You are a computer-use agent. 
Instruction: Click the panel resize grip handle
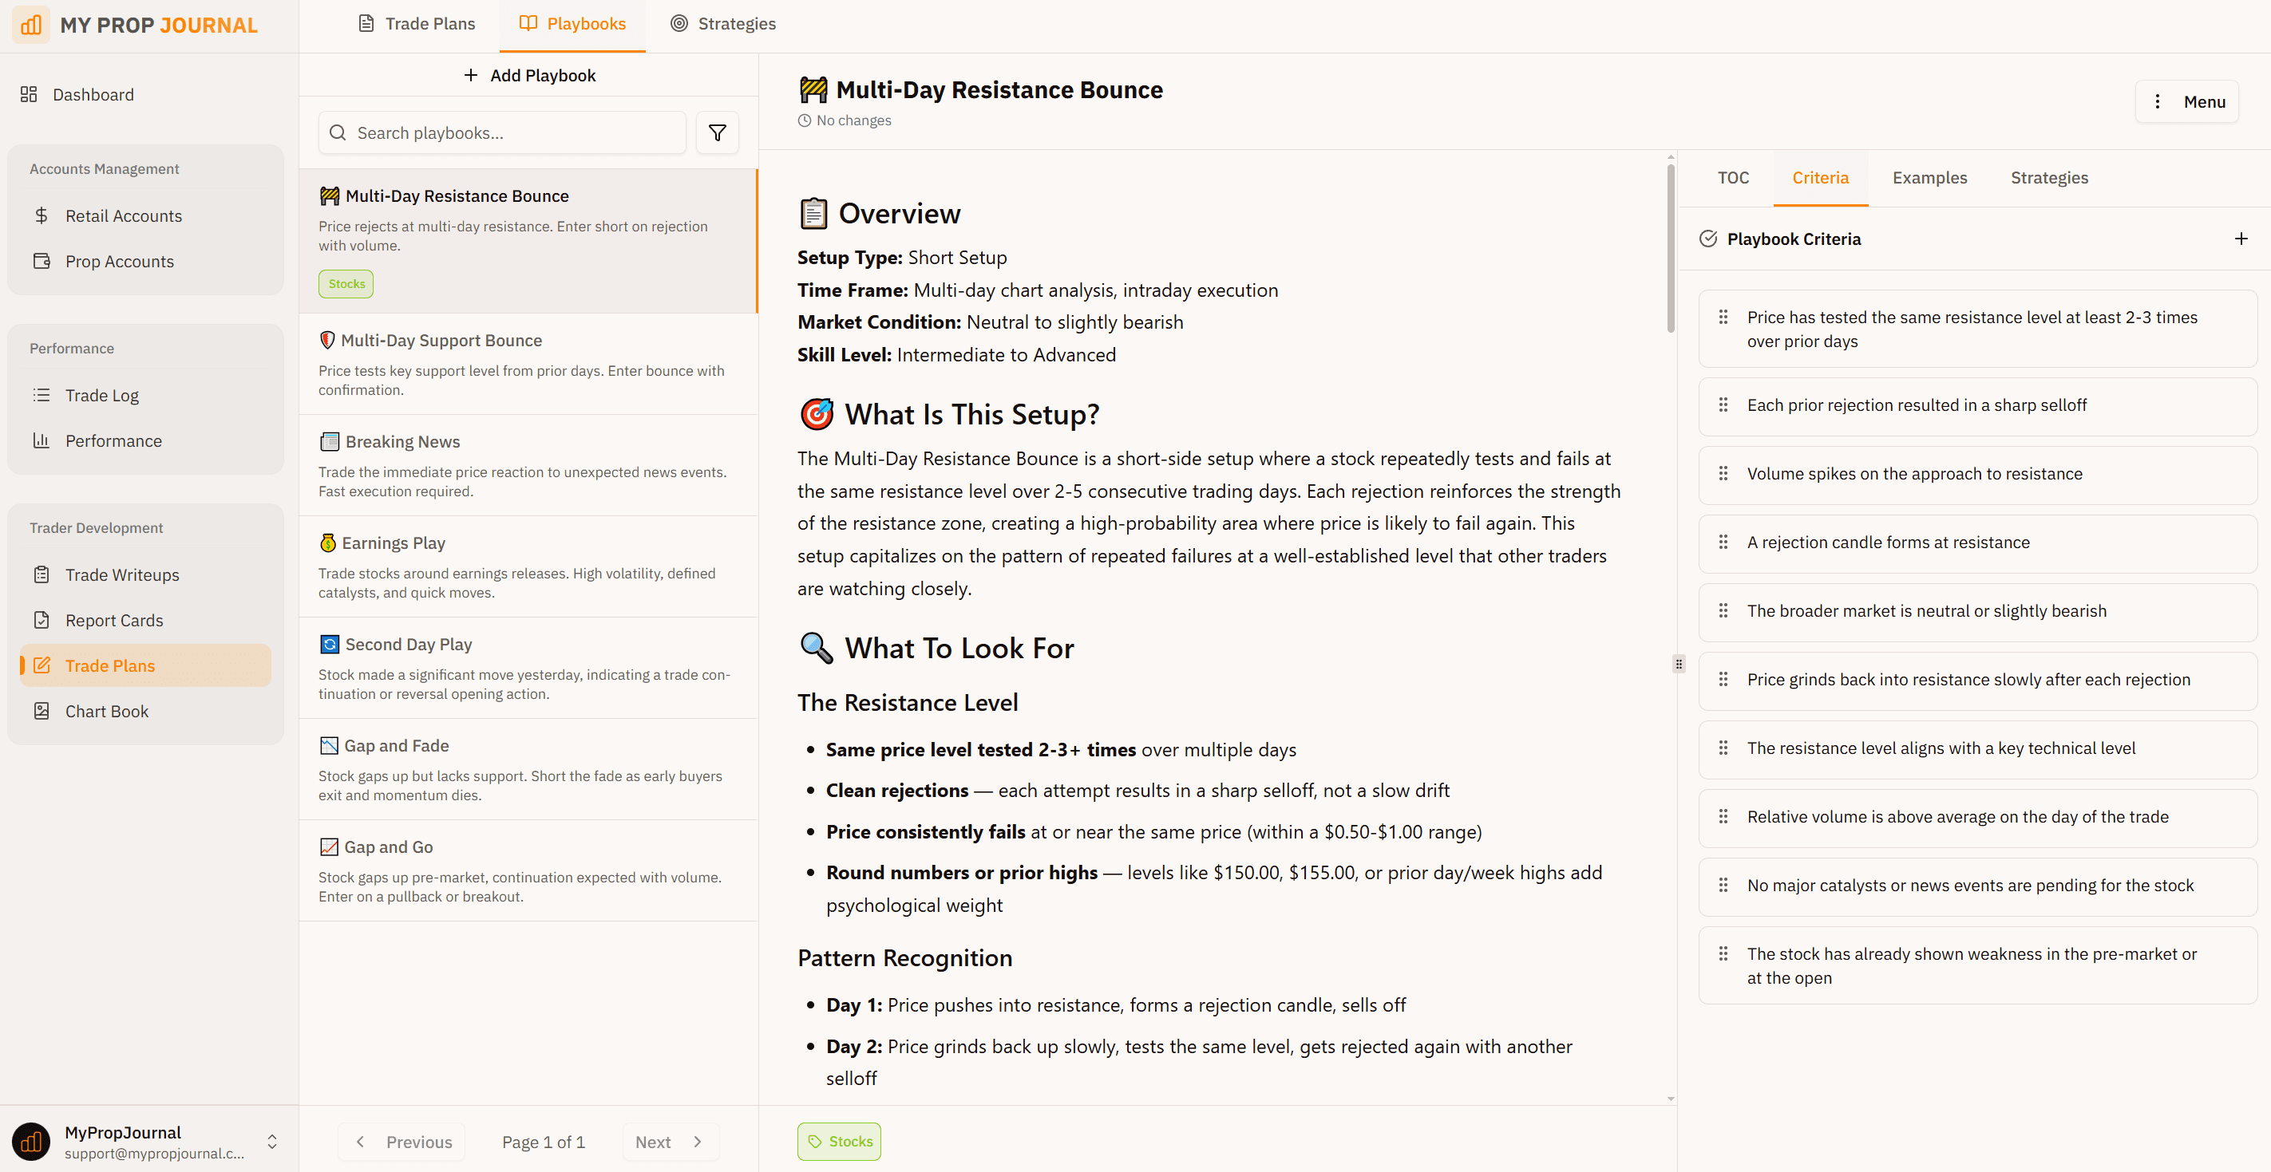click(1679, 664)
